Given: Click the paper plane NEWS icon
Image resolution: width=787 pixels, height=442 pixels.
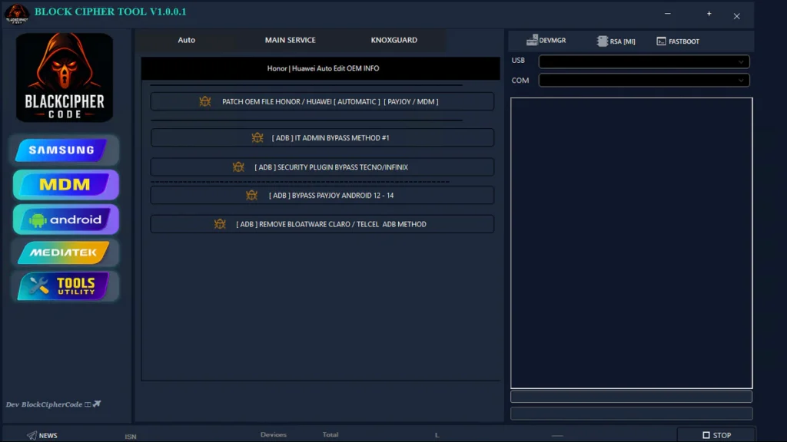Looking at the screenshot, I should click(32, 435).
